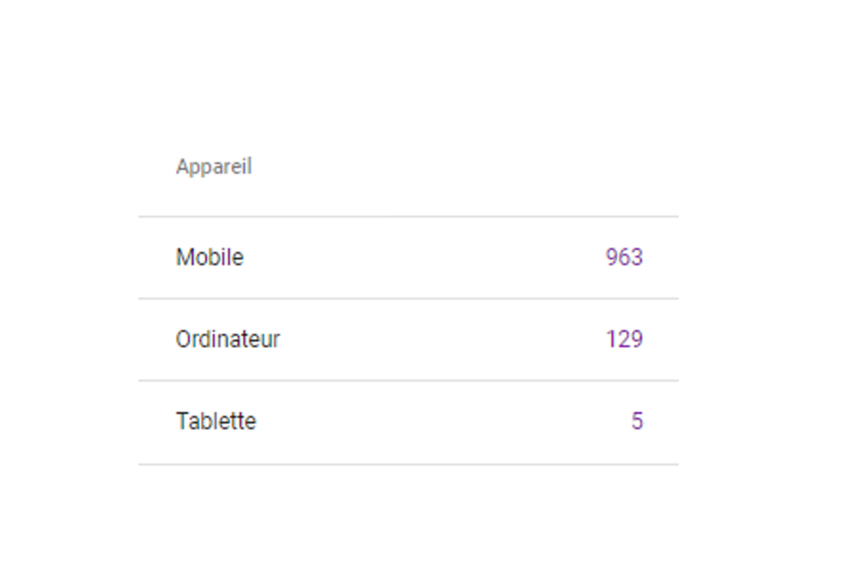Image resolution: width=866 pixels, height=577 pixels.
Task: Click the 5 value for Tablette
Action: tap(637, 421)
